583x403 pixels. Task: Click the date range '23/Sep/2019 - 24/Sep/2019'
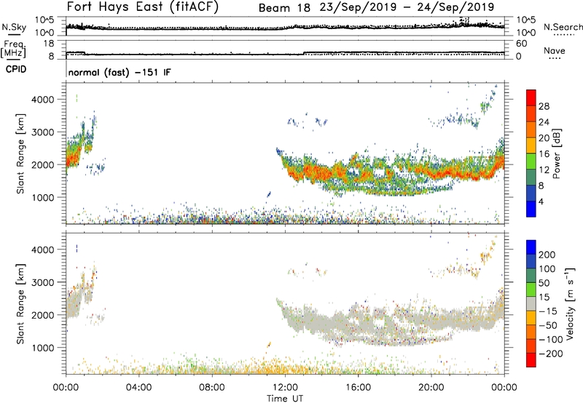pyautogui.click(x=407, y=7)
